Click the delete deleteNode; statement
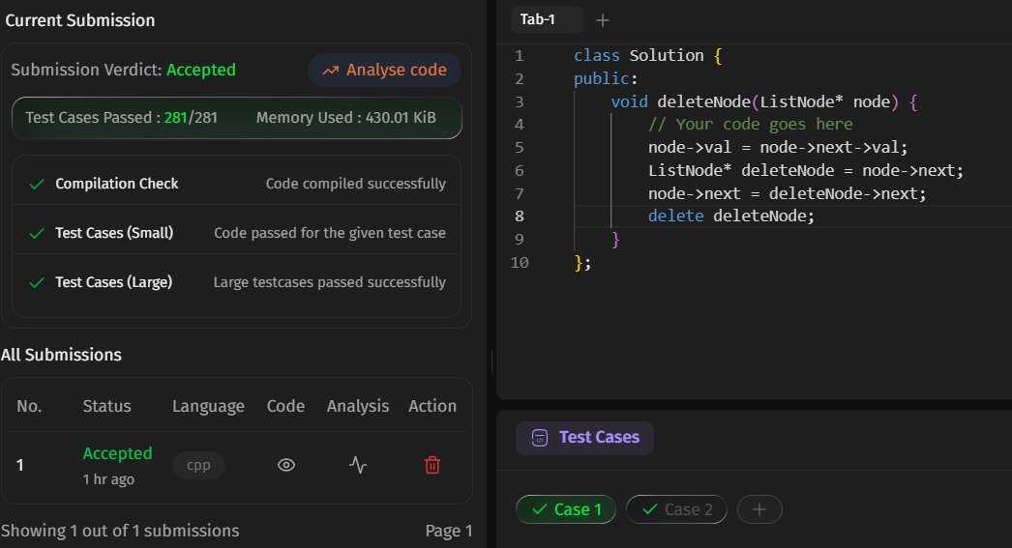The width and height of the screenshot is (1012, 548). [730, 216]
